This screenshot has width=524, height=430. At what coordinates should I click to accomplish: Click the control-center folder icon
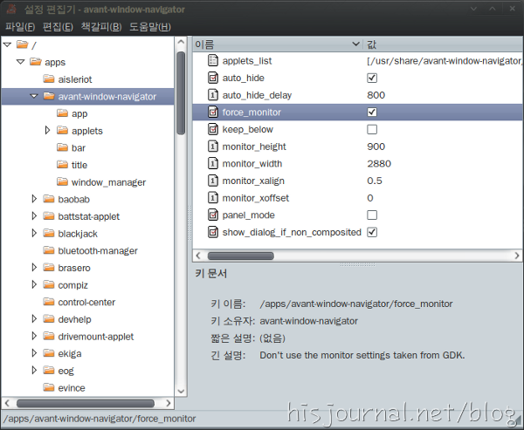(49, 302)
